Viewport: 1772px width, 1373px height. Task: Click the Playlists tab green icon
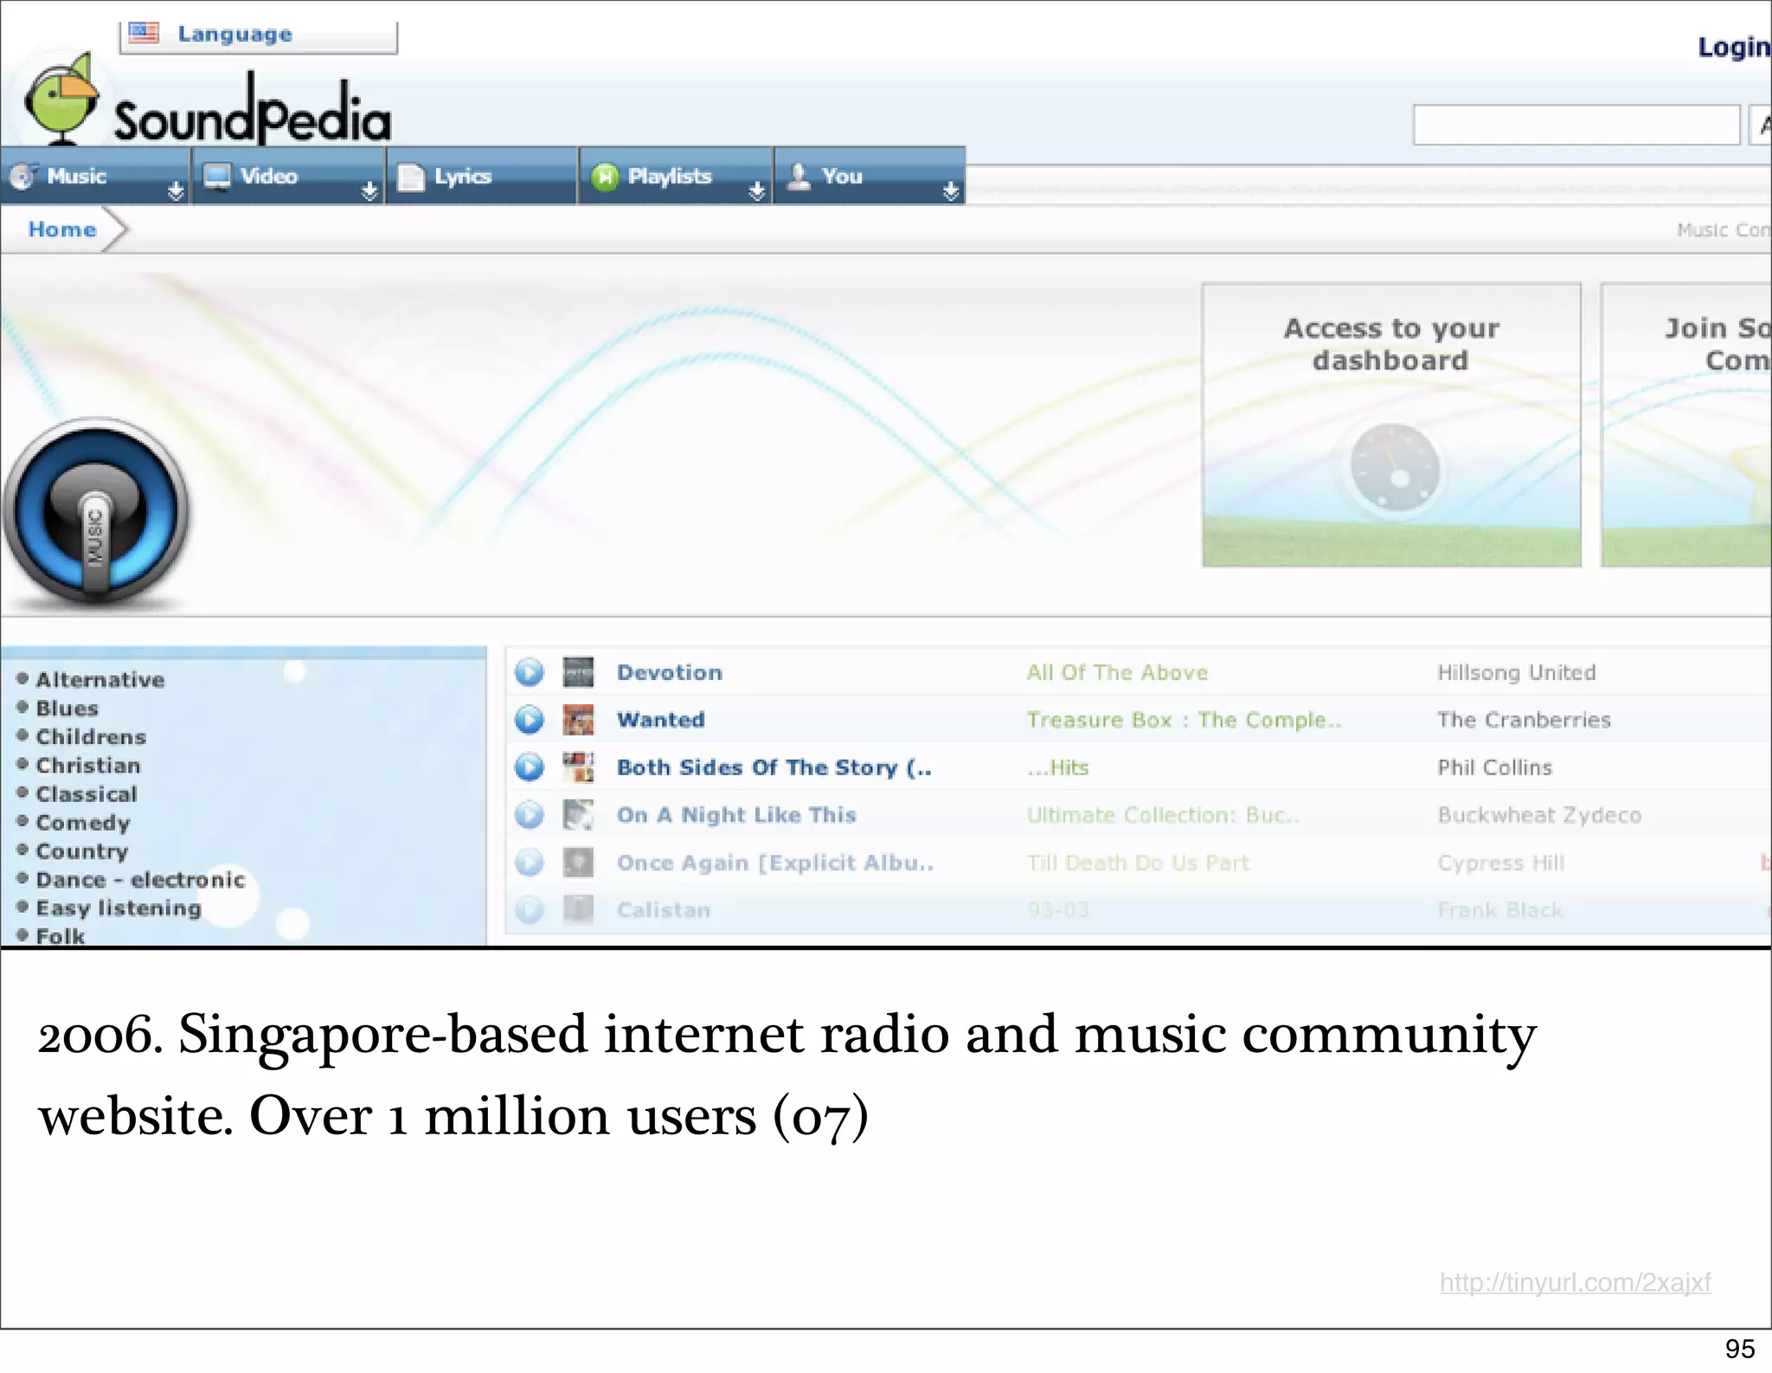point(605,176)
